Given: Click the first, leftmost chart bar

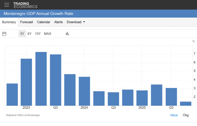Looking at the screenshot, I should 12,94.
